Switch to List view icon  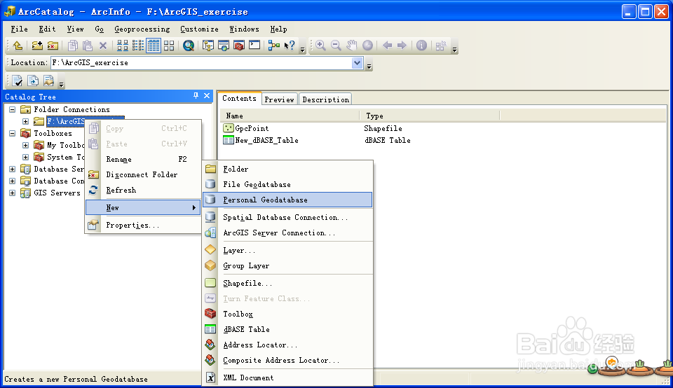pos(138,46)
